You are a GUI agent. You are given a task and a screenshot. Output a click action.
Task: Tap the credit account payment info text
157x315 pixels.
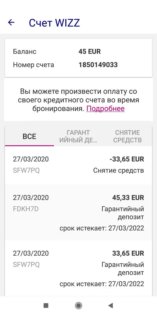(78, 100)
